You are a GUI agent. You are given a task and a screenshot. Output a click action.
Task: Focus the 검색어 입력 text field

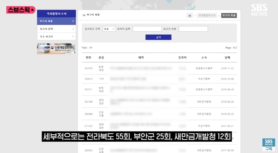coord(147,29)
